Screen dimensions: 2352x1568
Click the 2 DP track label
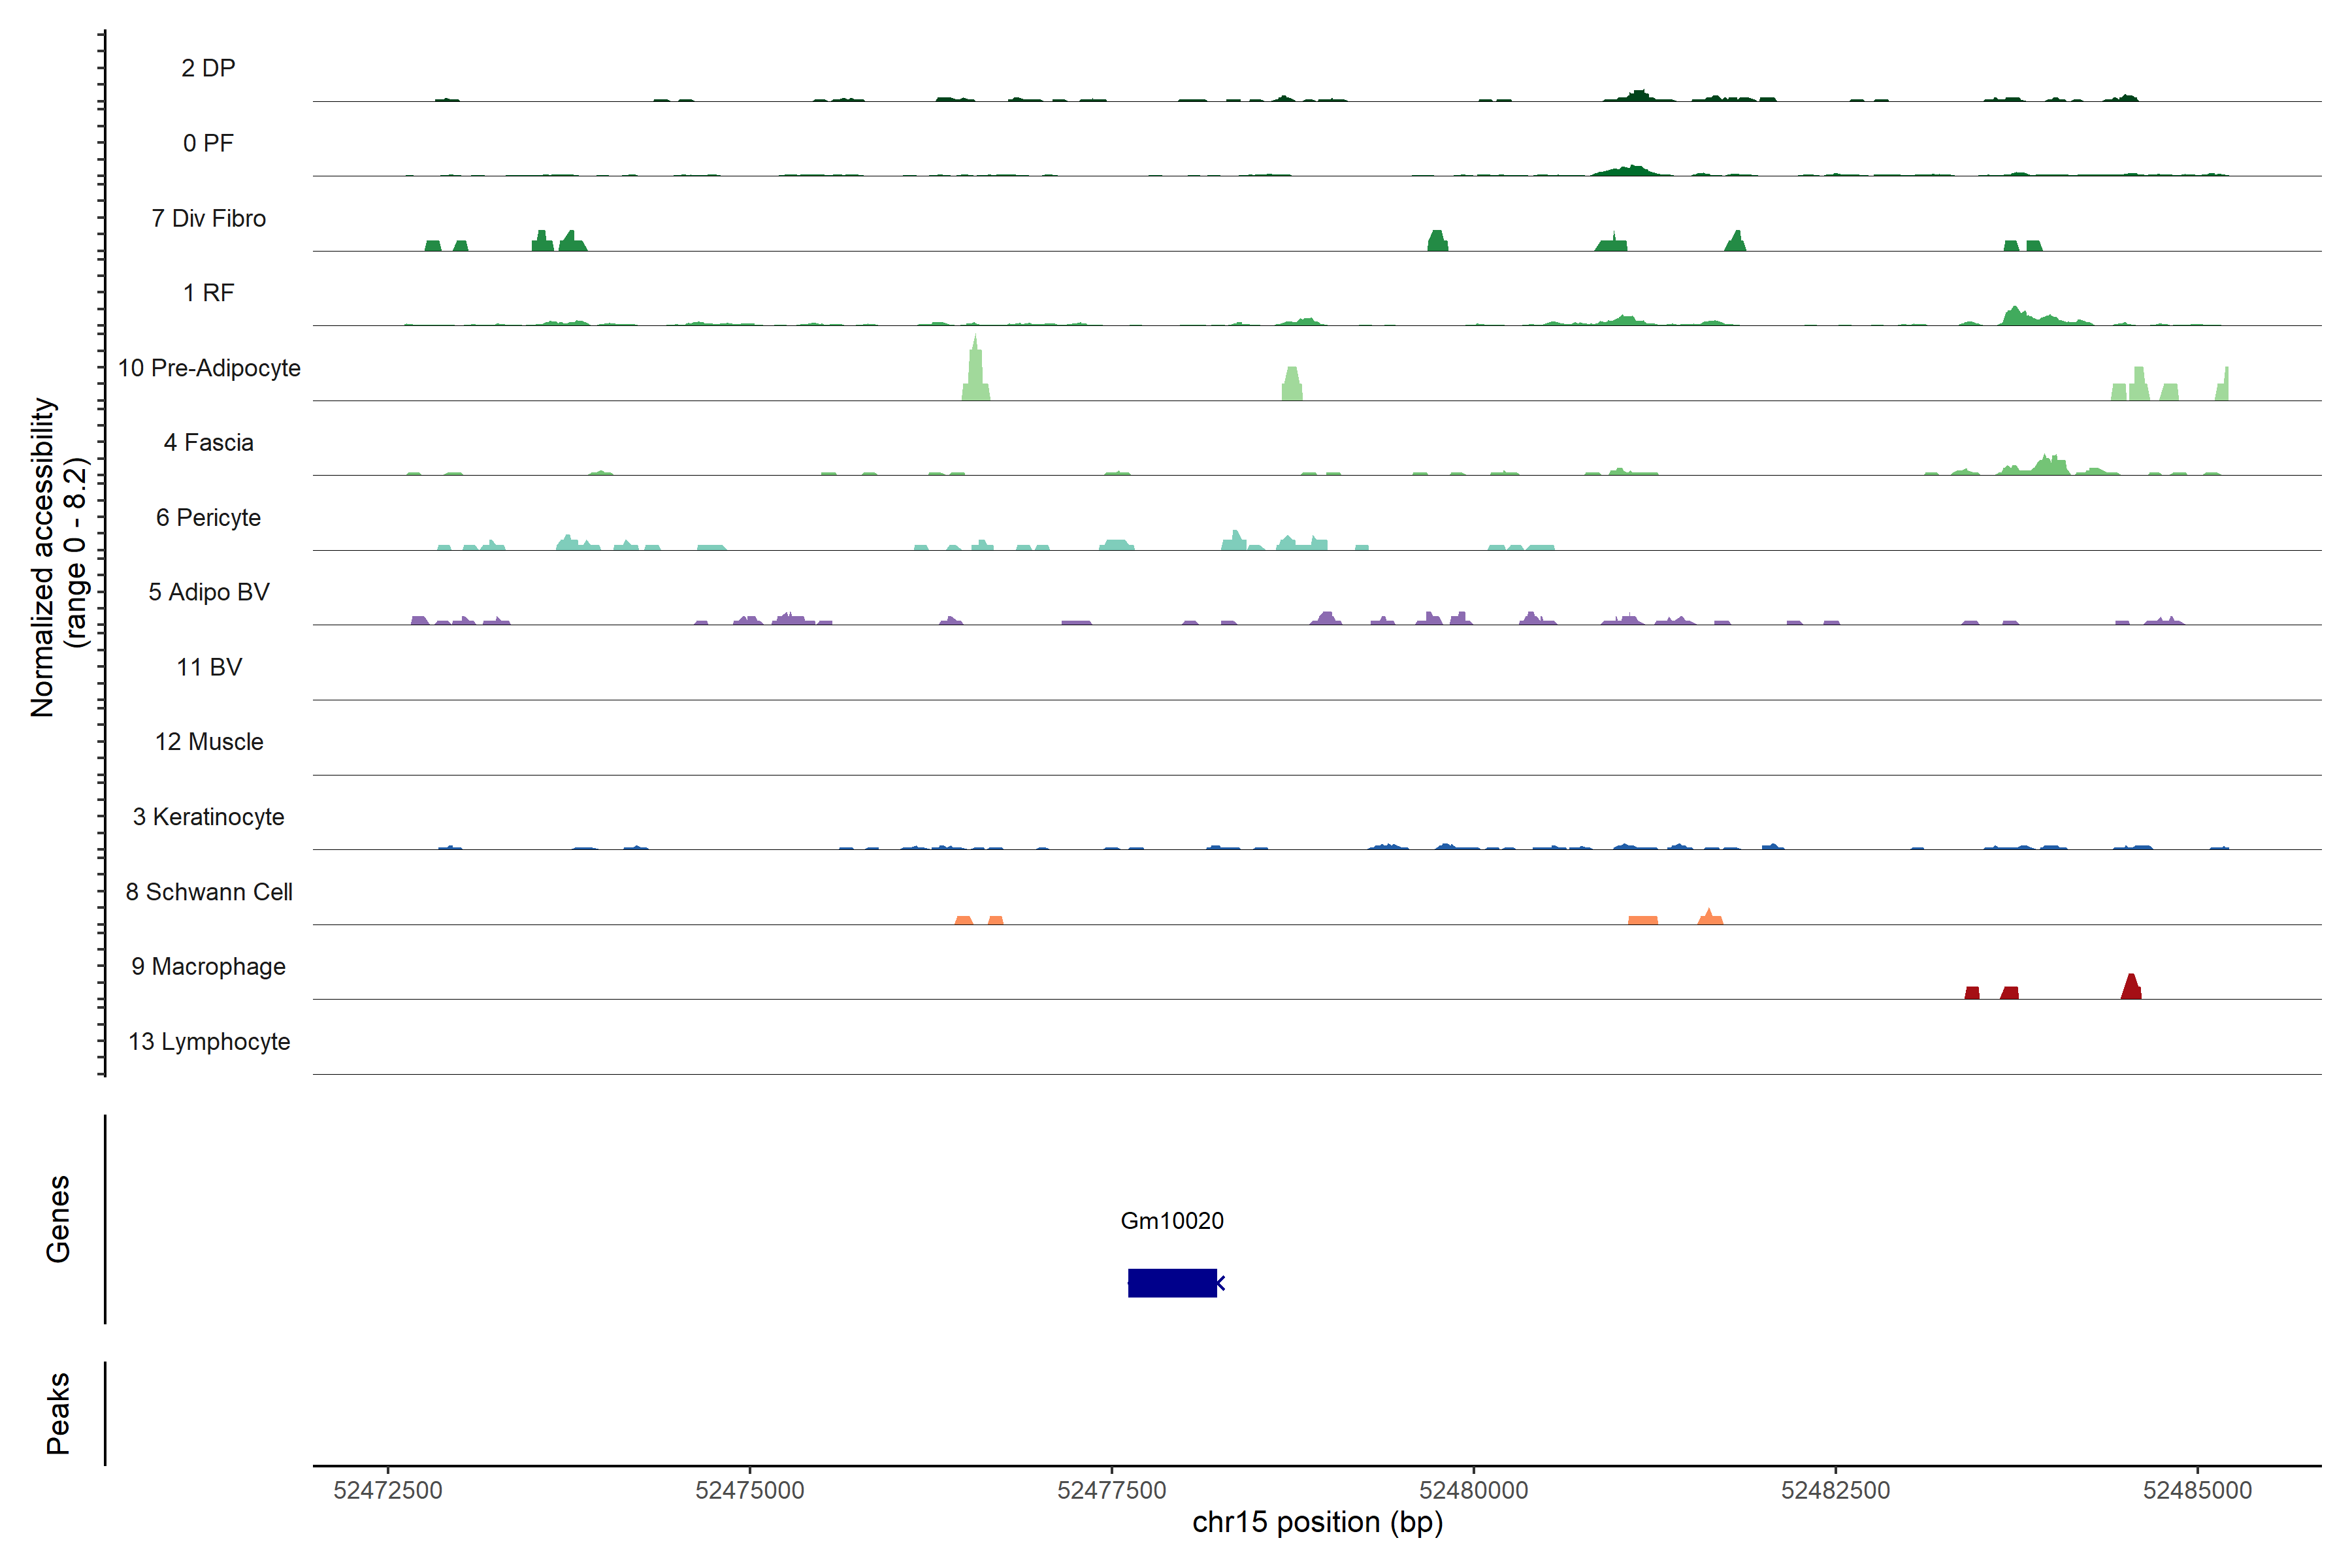click(x=208, y=68)
